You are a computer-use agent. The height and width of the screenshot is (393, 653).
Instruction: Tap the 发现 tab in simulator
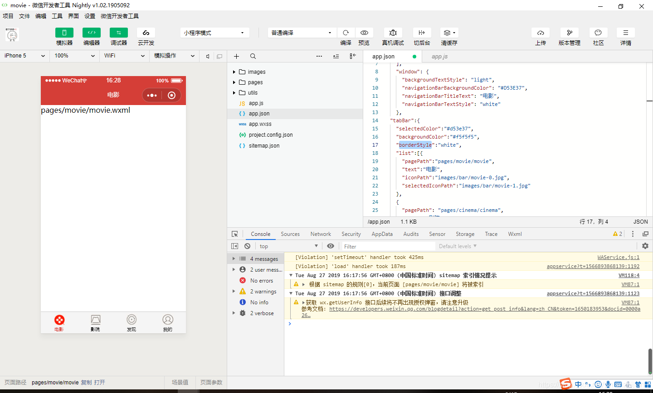(132, 323)
